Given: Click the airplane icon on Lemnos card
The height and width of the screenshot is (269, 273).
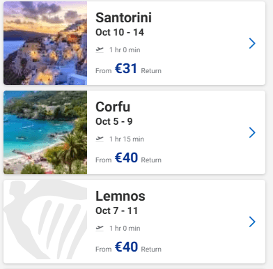Looking at the screenshot, I should 100,228.
